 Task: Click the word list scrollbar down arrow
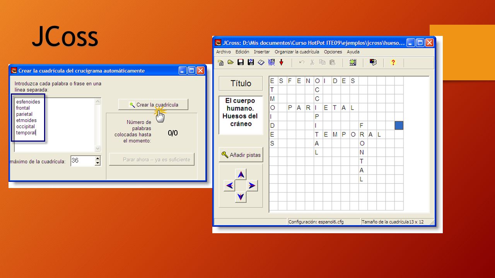coord(97,149)
